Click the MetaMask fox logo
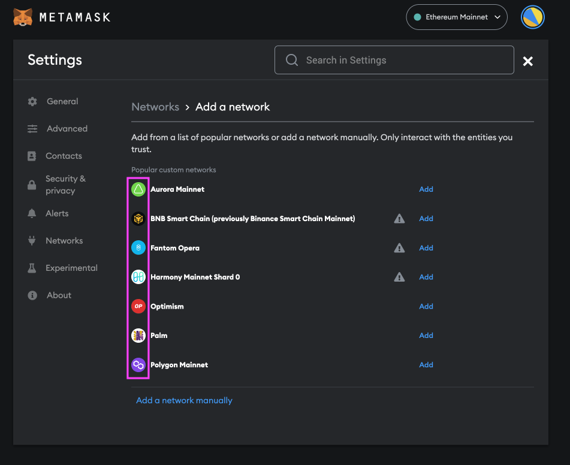Viewport: 570px width, 465px height. tap(23, 17)
